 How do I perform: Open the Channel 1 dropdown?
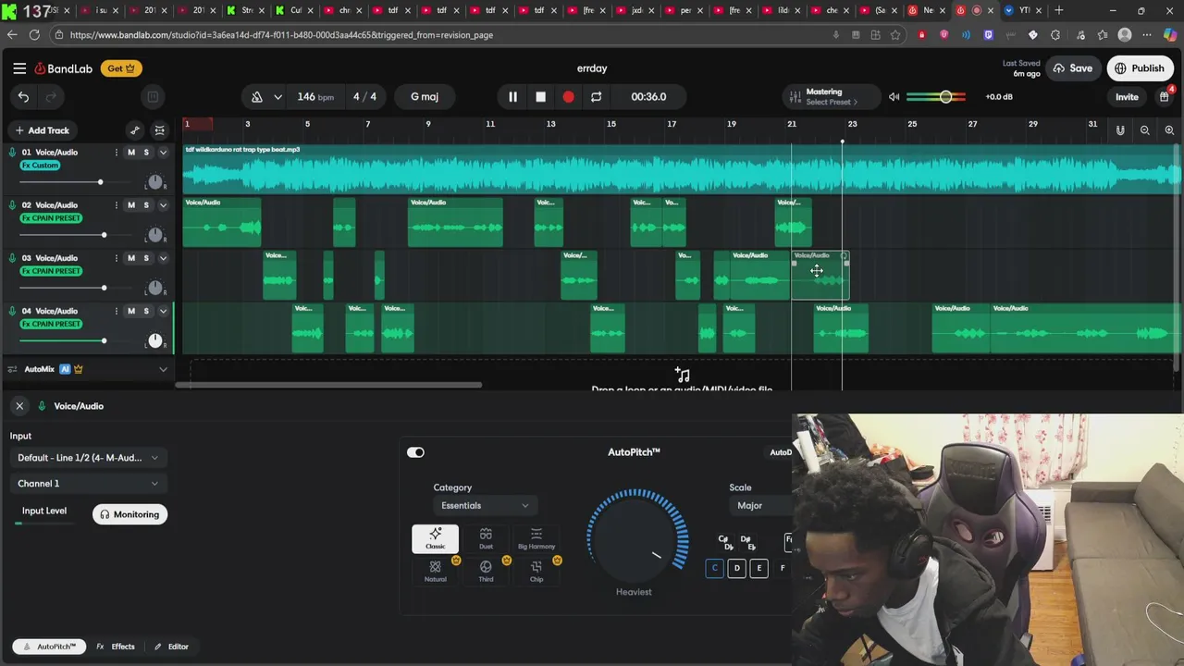[88, 484]
